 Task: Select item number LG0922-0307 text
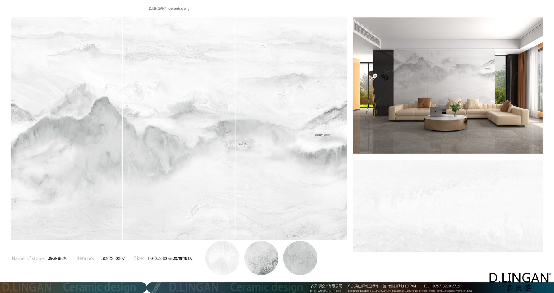[112, 258]
